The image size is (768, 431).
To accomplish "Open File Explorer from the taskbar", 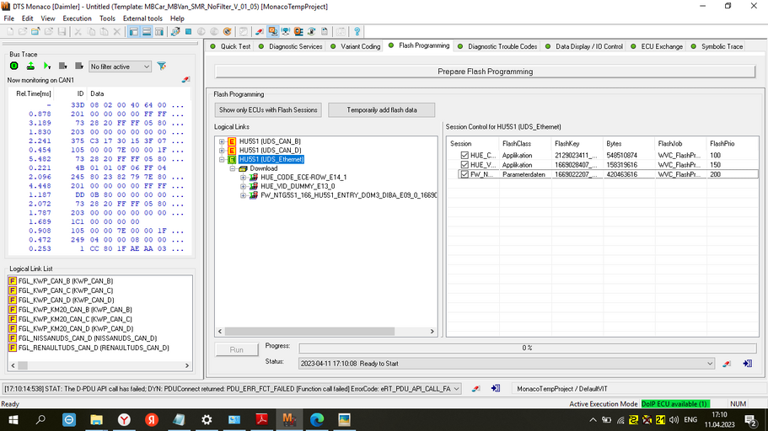I will pos(96,419).
